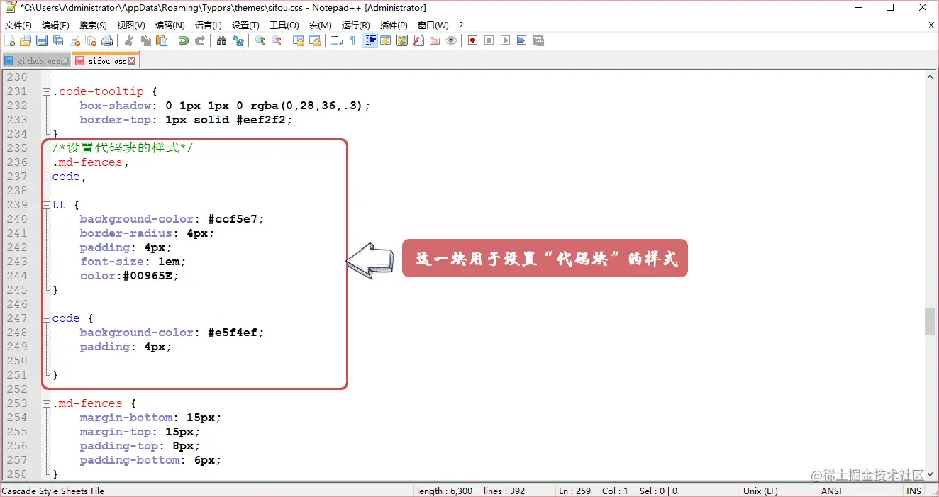Switch to the github.css tab

pyautogui.click(x=34, y=60)
